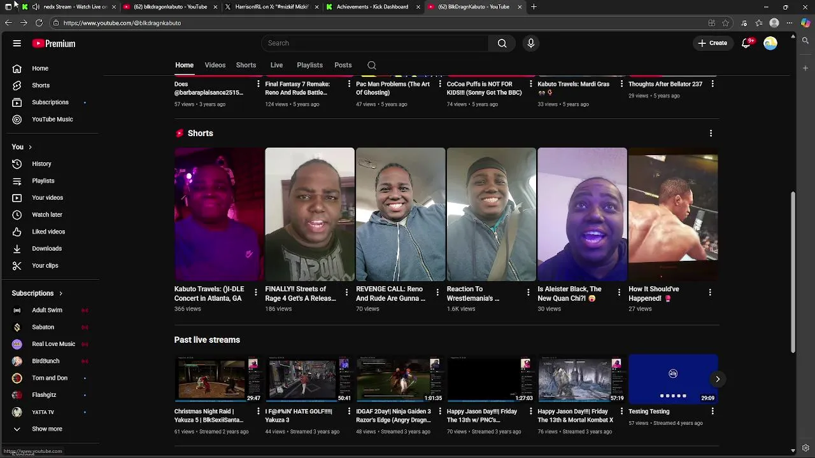Open menu for Christmas Night Raid stream
This screenshot has width=815, height=458.
click(258, 412)
